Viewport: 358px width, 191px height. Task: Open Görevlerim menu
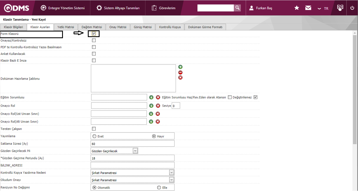tap(164, 8)
